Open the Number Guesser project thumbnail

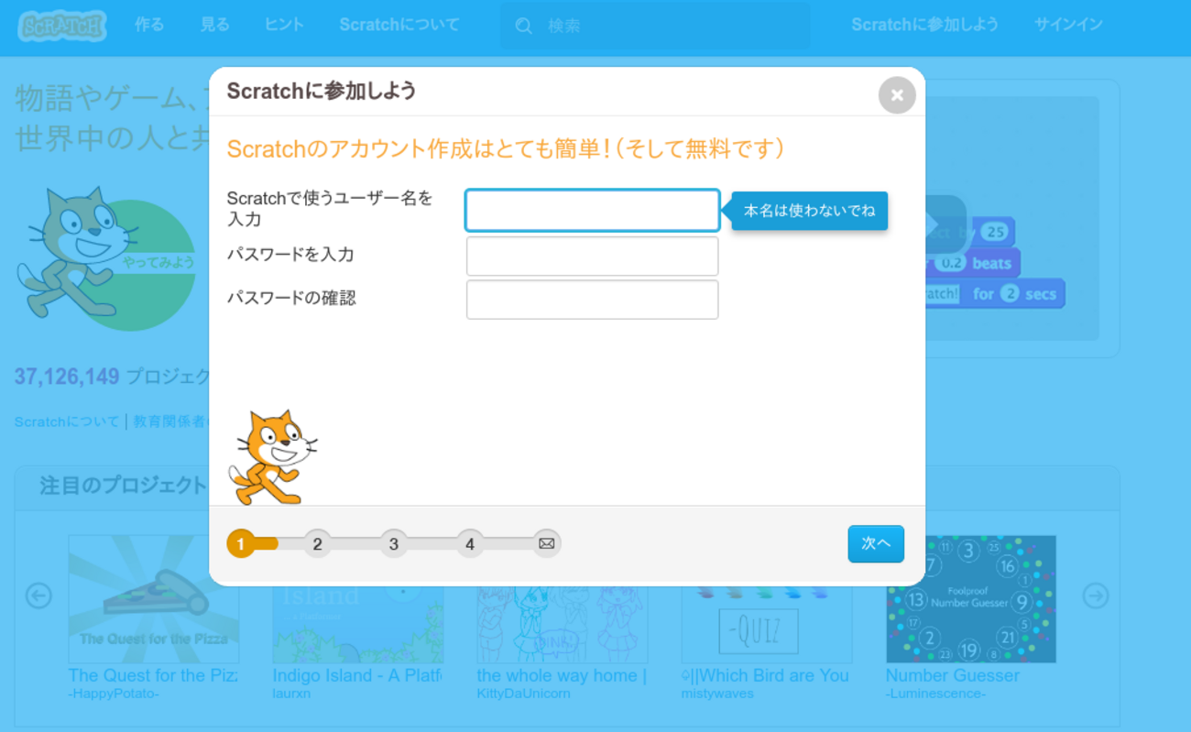[971, 599]
